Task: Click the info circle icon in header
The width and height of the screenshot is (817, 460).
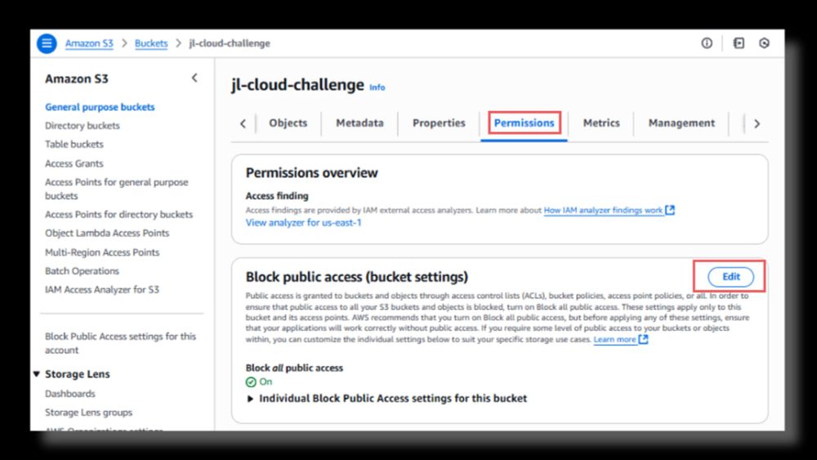Action: (707, 43)
